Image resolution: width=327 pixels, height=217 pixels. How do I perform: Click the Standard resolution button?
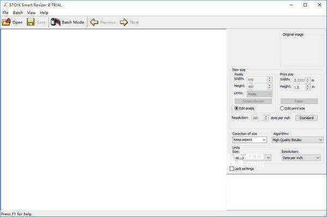point(306,118)
